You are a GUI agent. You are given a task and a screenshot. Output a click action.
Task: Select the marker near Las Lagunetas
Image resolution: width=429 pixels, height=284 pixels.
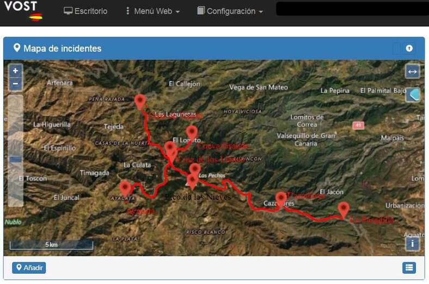tap(140, 102)
